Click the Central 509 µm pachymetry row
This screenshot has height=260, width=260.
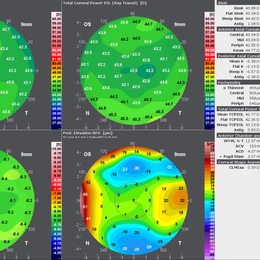(245, 93)
